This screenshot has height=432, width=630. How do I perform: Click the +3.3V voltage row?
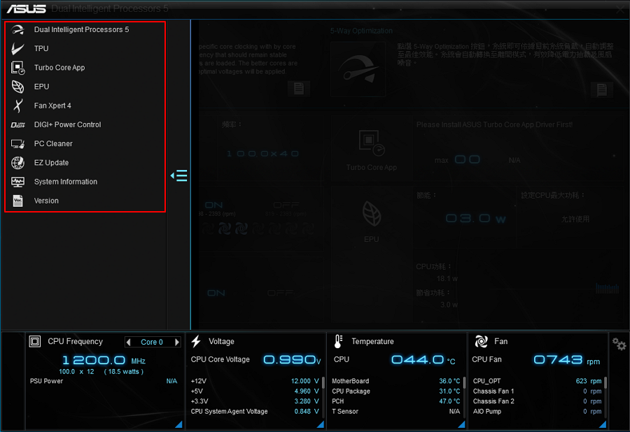coord(255,401)
